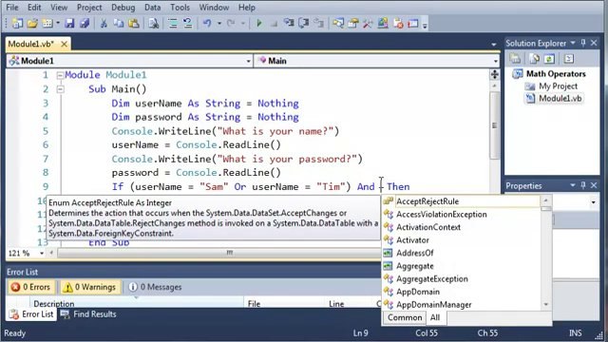Open Object Browser toolbar icon

383,23
